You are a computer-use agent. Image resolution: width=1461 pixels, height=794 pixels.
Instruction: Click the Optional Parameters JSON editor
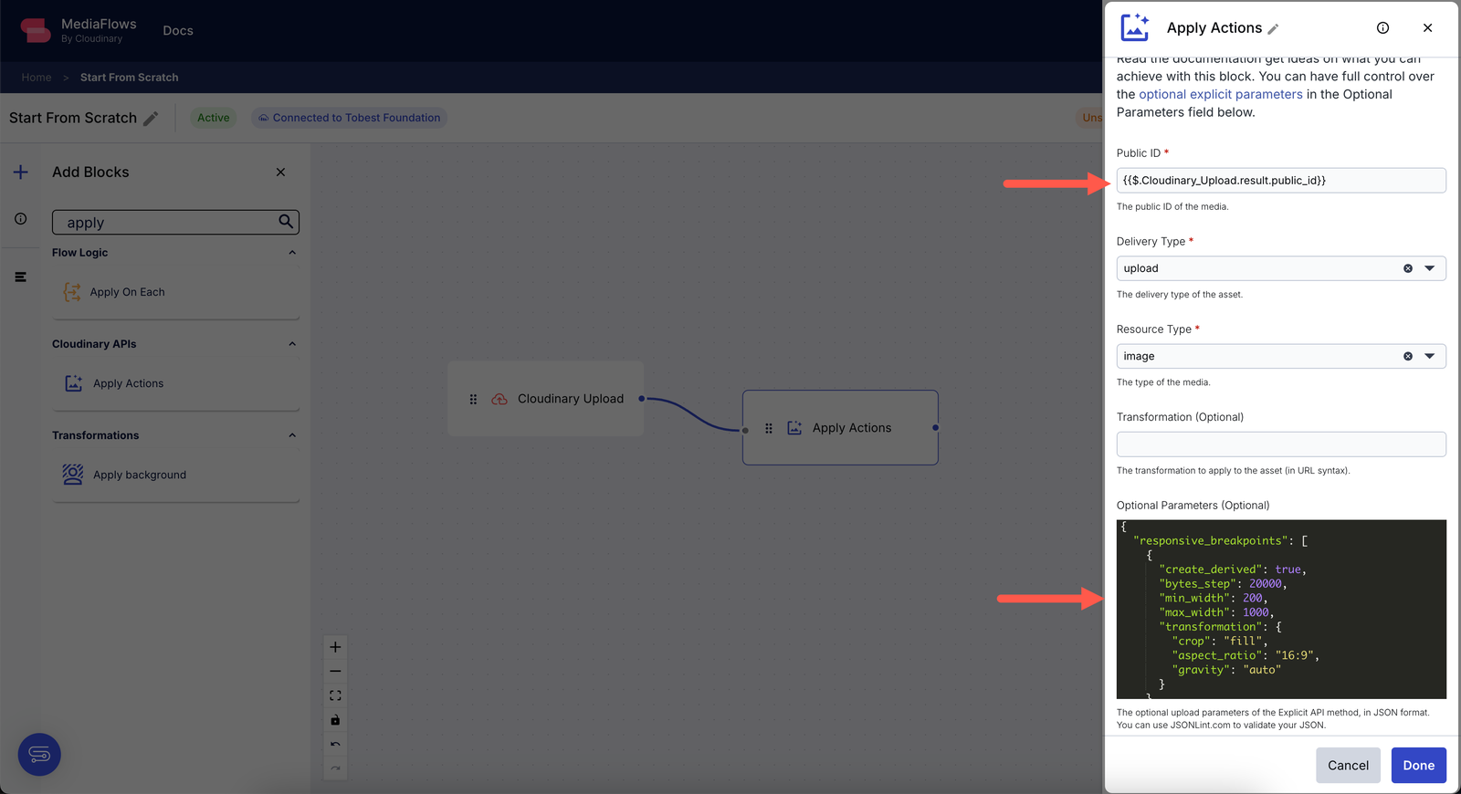coord(1281,610)
